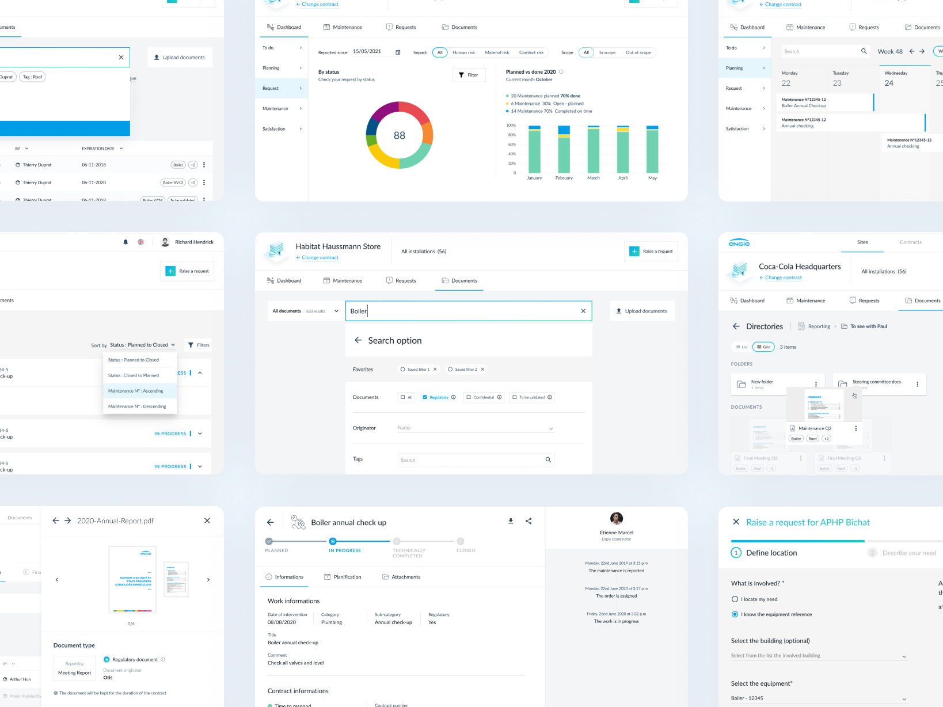Show info for Planned vs done 2020
The image size is (943, 707).
(561, 72)
